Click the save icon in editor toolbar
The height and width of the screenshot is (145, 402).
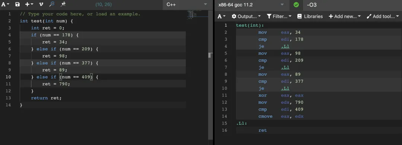click(17, 4)
